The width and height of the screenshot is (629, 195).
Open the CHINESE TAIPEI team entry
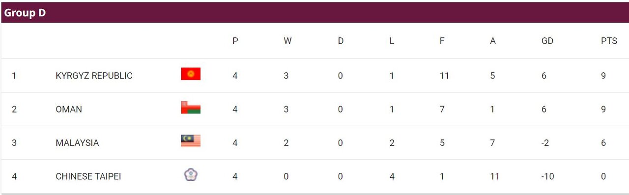tap(88, 176)
